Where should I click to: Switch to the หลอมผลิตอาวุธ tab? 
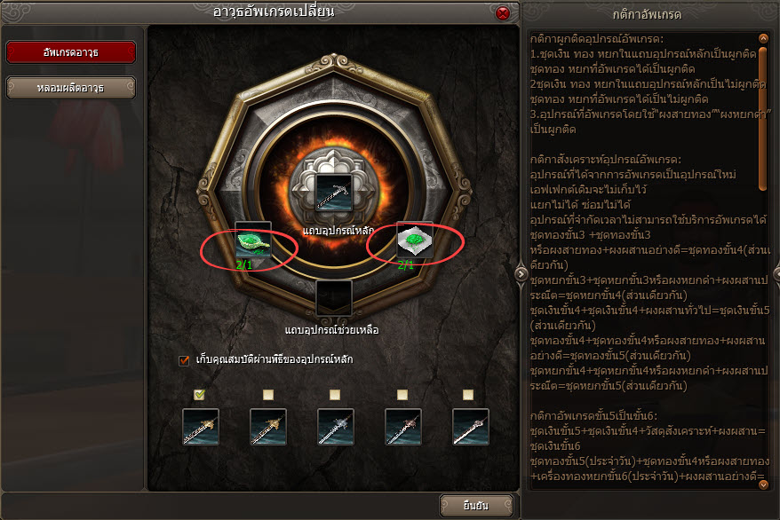71,88
